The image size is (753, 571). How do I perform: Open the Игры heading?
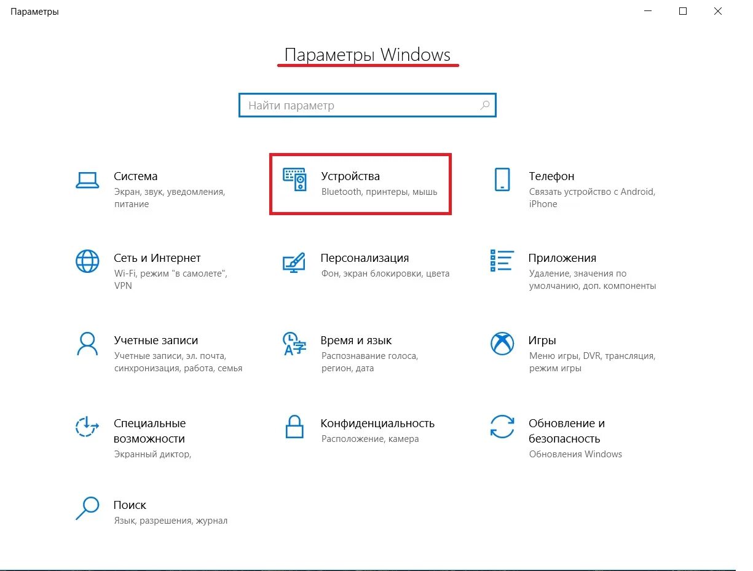pos(542,341)
